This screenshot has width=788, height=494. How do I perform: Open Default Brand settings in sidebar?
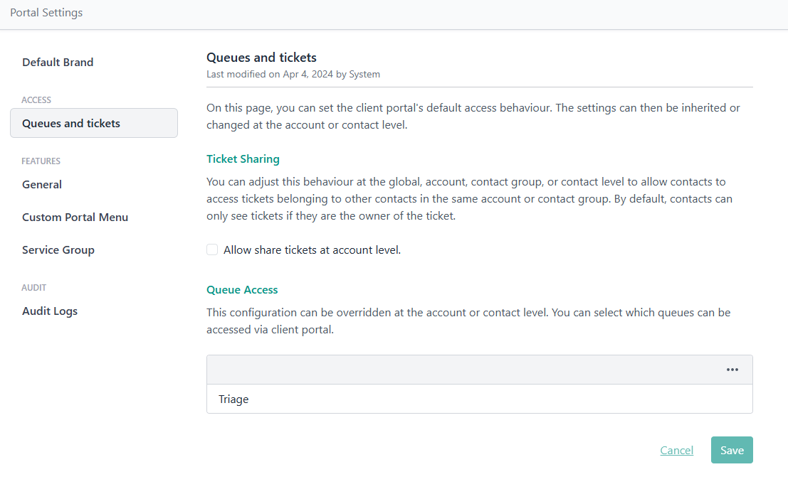58,63
